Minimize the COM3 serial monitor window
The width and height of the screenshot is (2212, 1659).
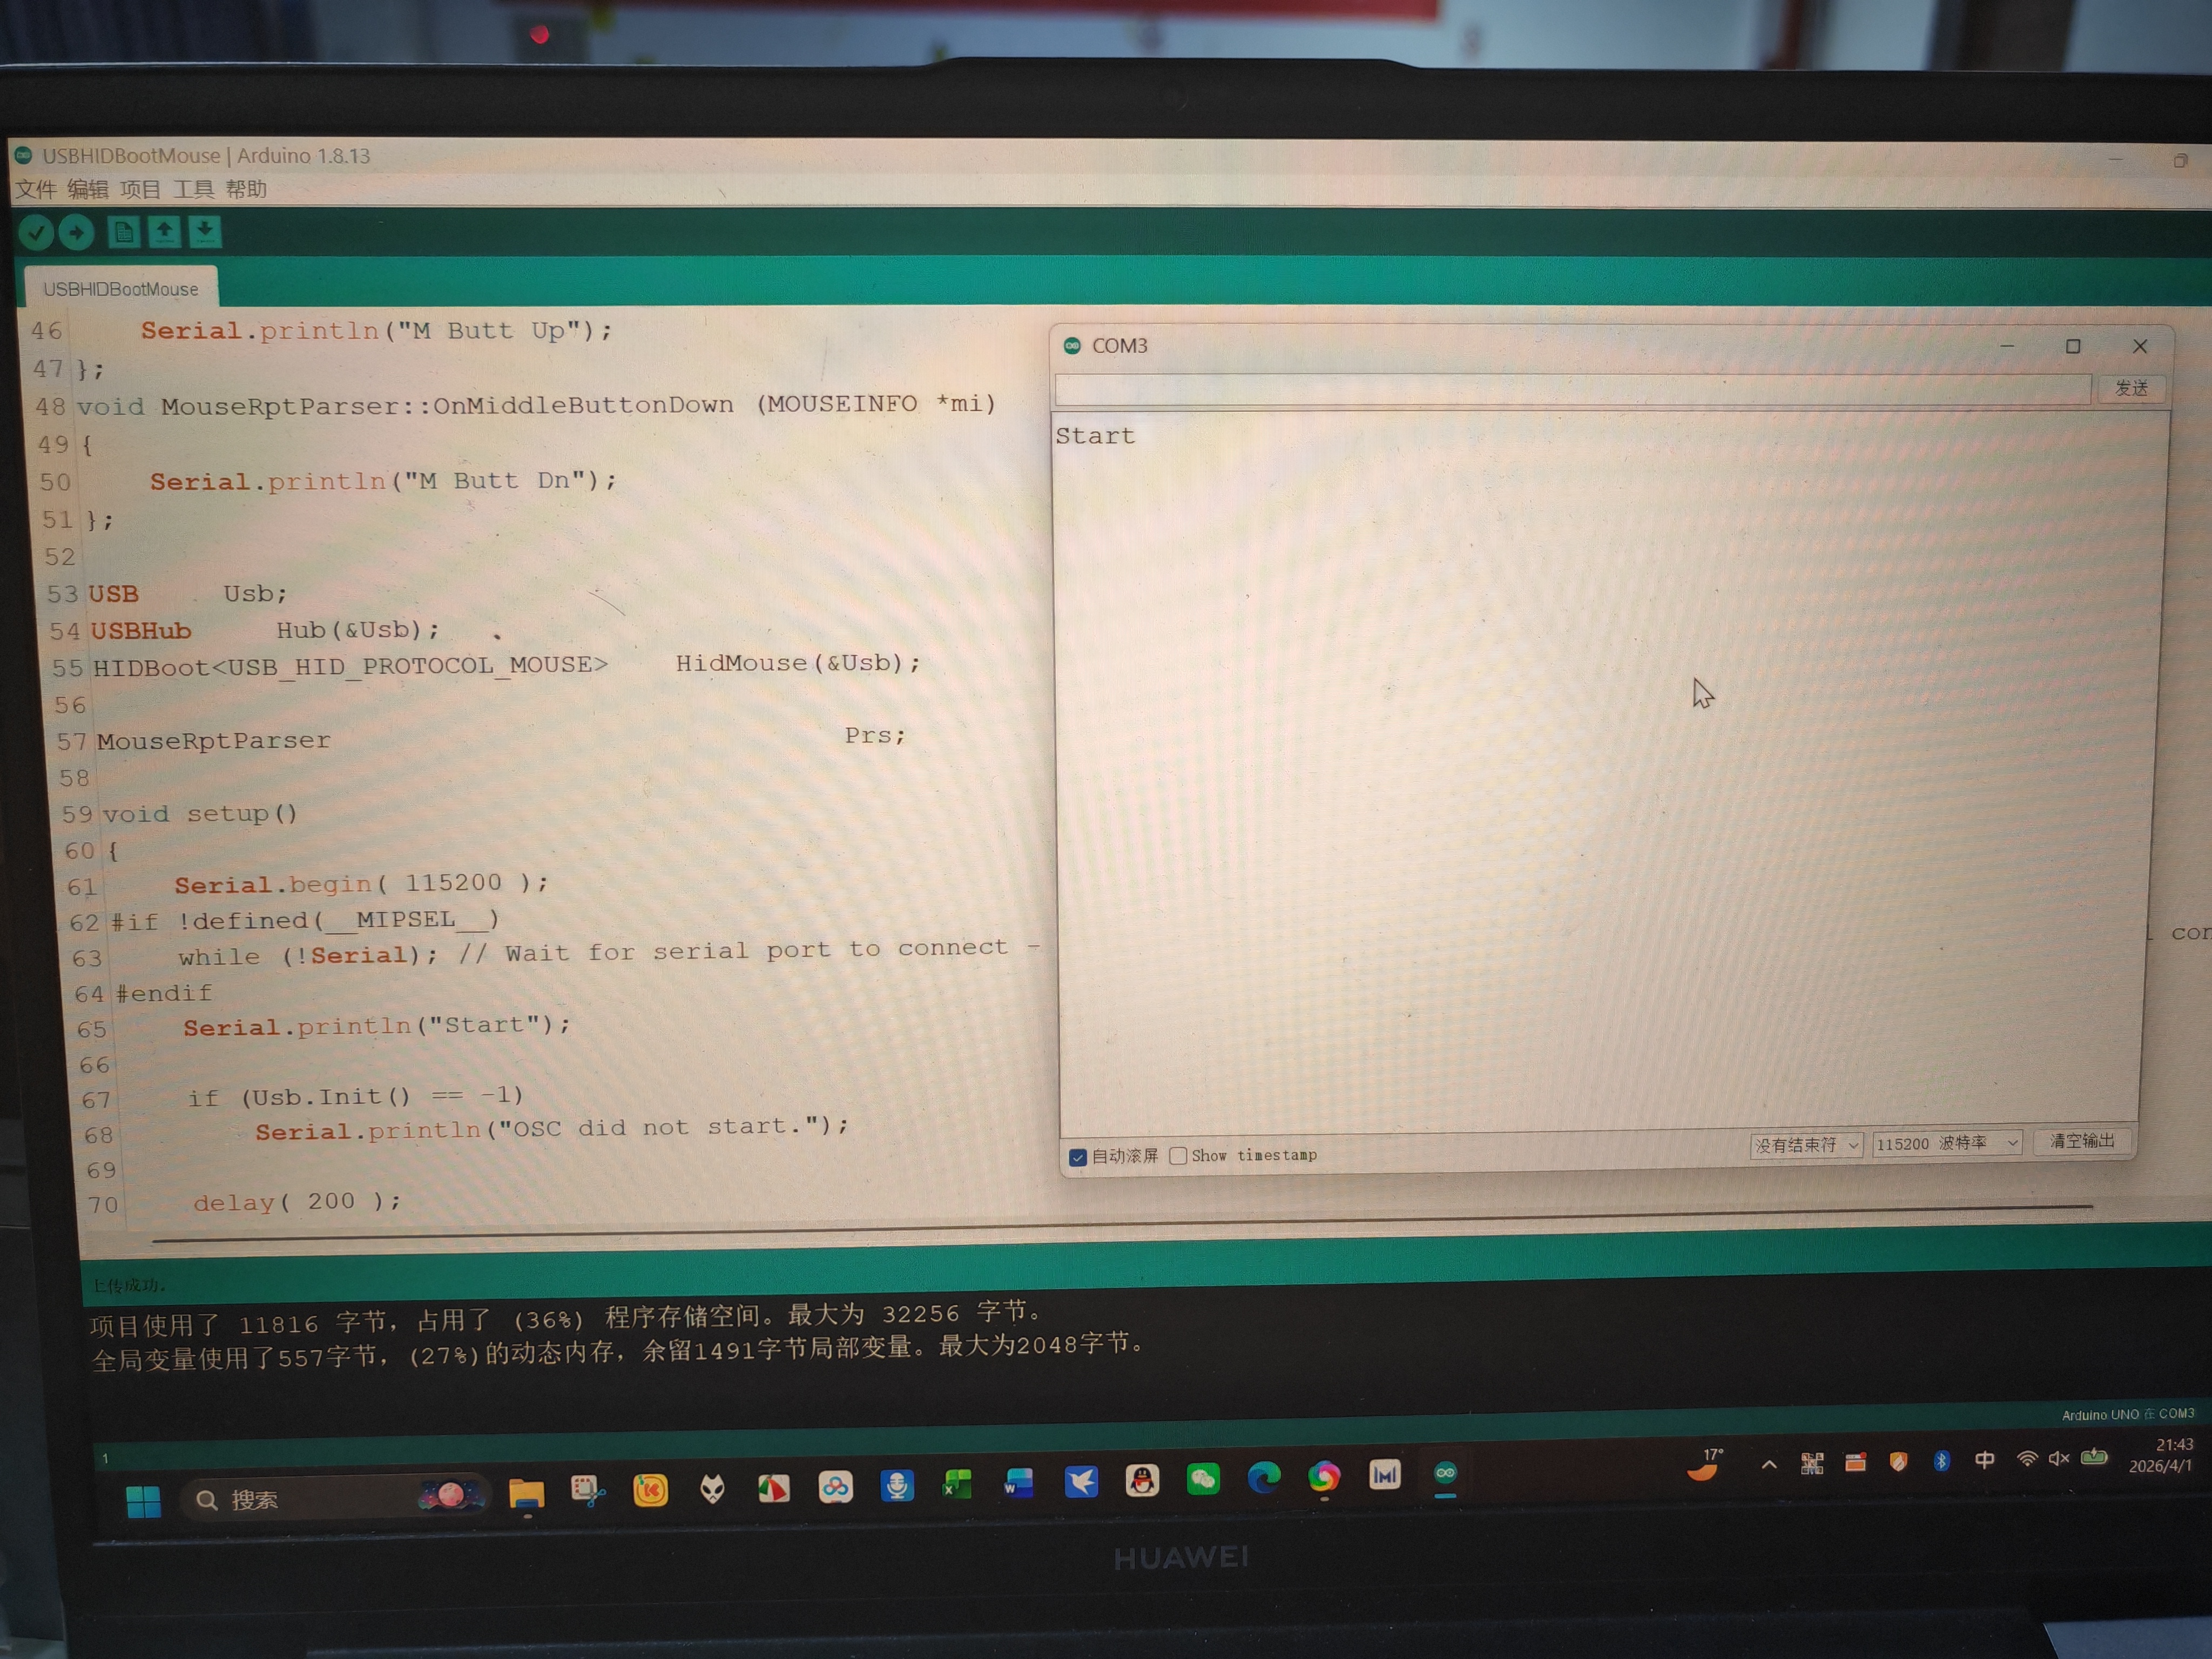(x=2007, y=346)
